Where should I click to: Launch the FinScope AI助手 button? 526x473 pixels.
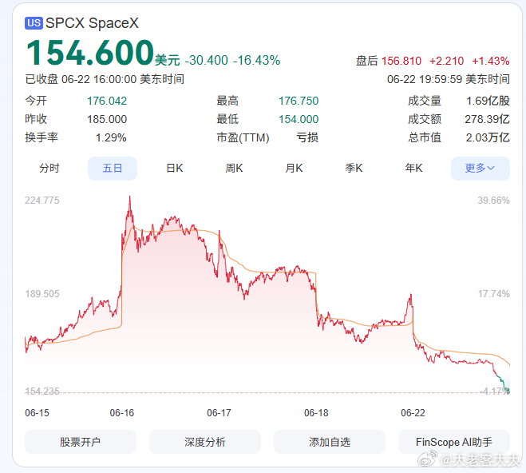[x=454, y=442]
